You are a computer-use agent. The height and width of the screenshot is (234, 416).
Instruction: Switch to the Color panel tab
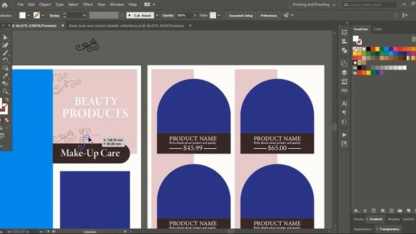(x=378, y=29)
